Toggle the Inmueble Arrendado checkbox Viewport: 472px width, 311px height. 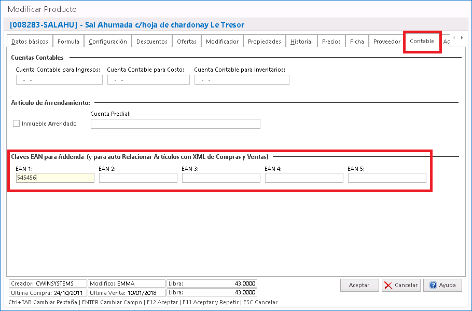(17, 124)
